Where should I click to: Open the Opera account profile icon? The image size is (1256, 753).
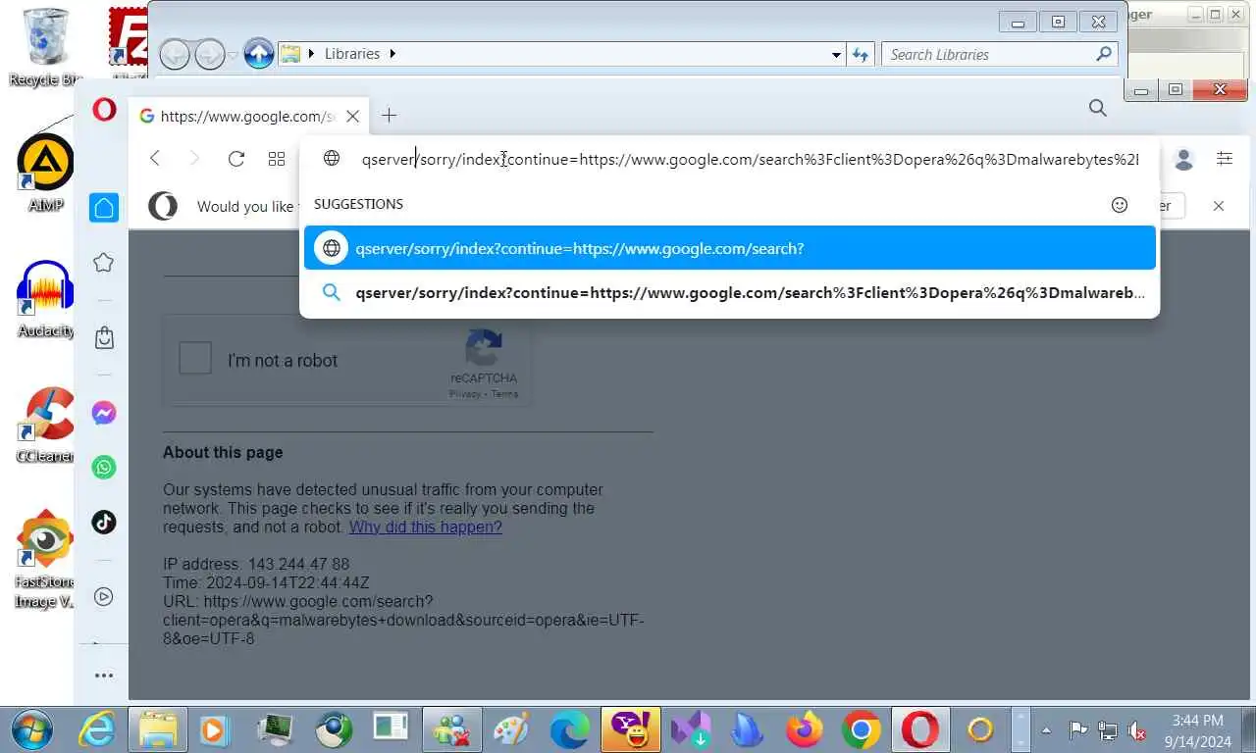pos(1183,159)
